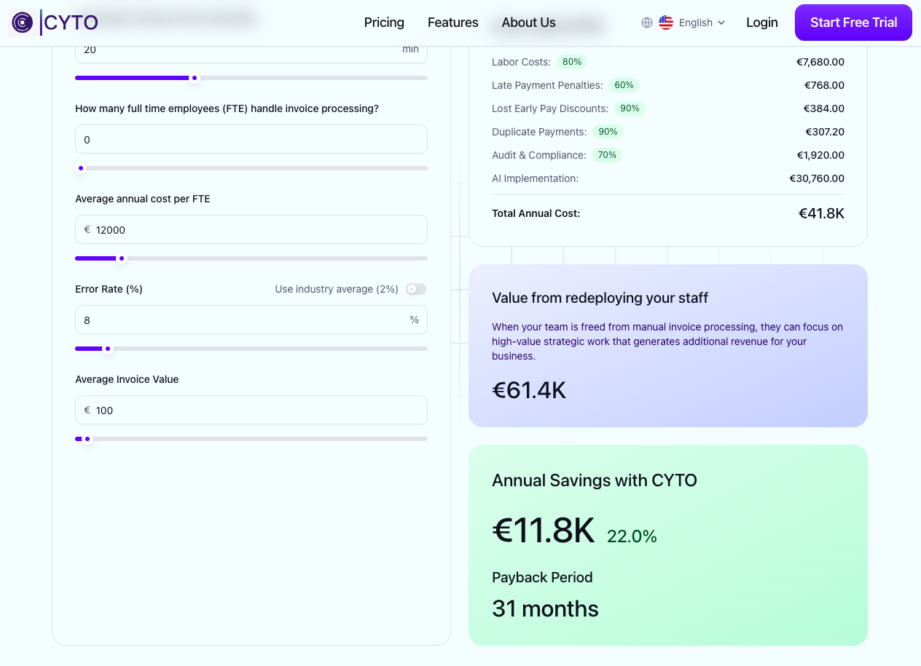The height and width of the screenshot is (666, 921).
Task: Select the American flag icon
Action: (665, 23)
